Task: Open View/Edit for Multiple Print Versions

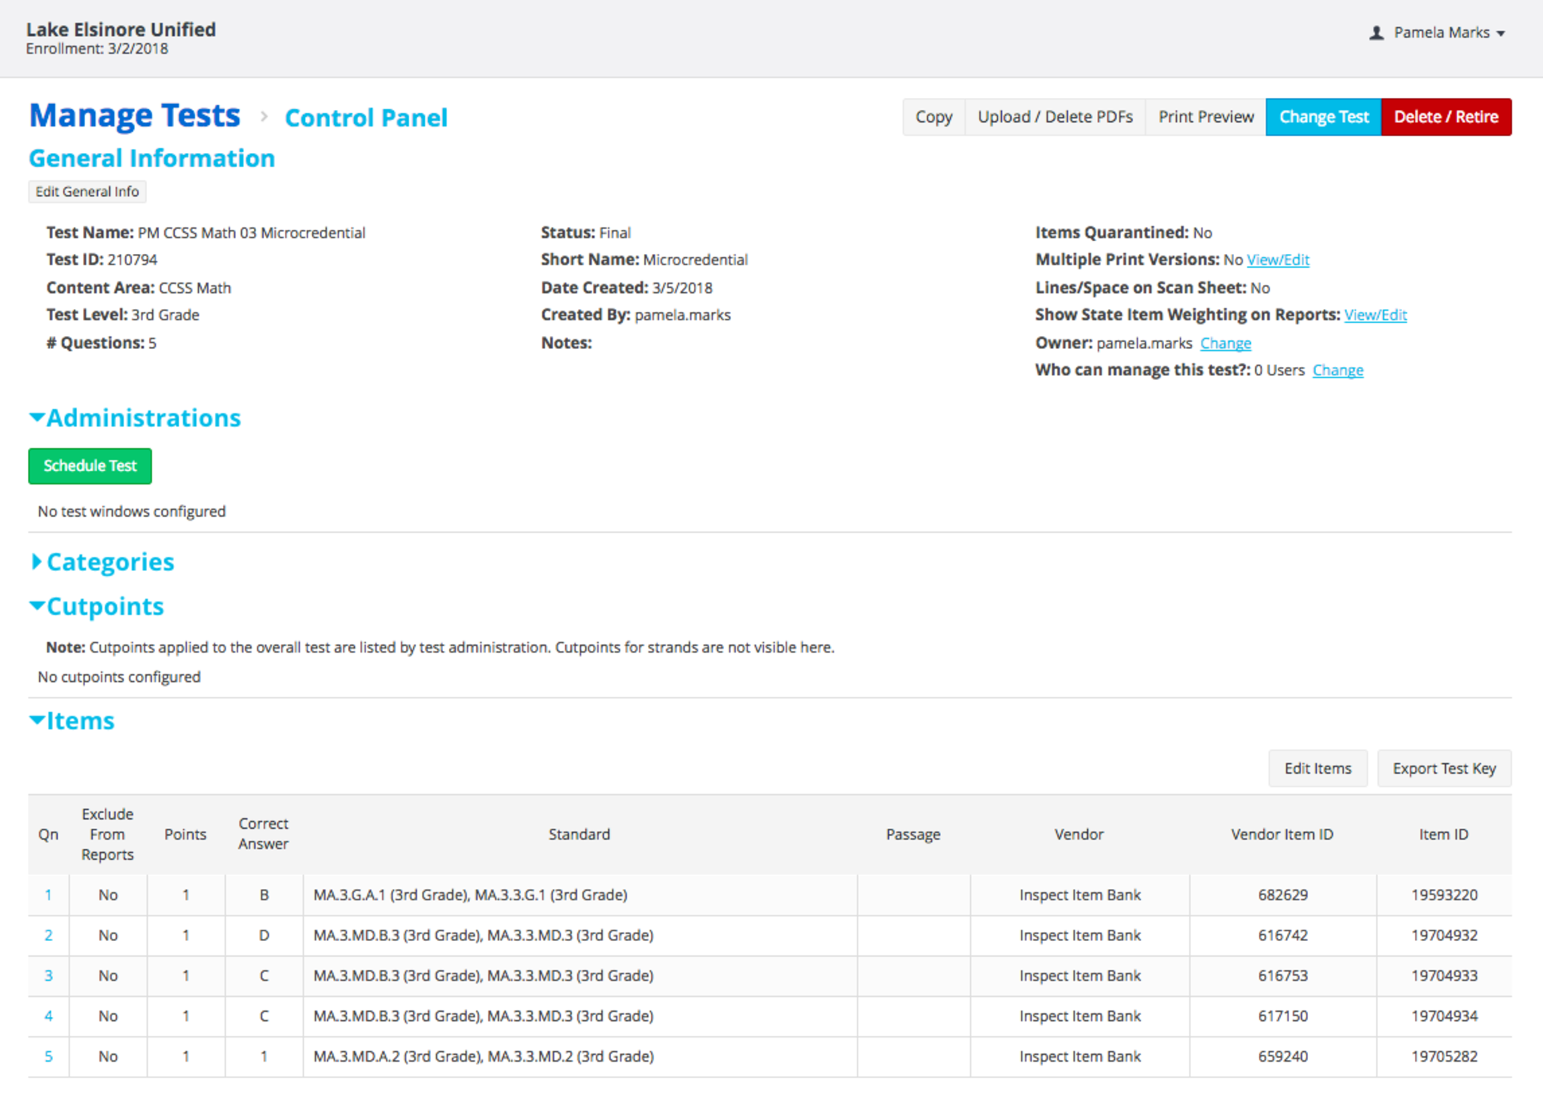Action: click(1278, 260)
